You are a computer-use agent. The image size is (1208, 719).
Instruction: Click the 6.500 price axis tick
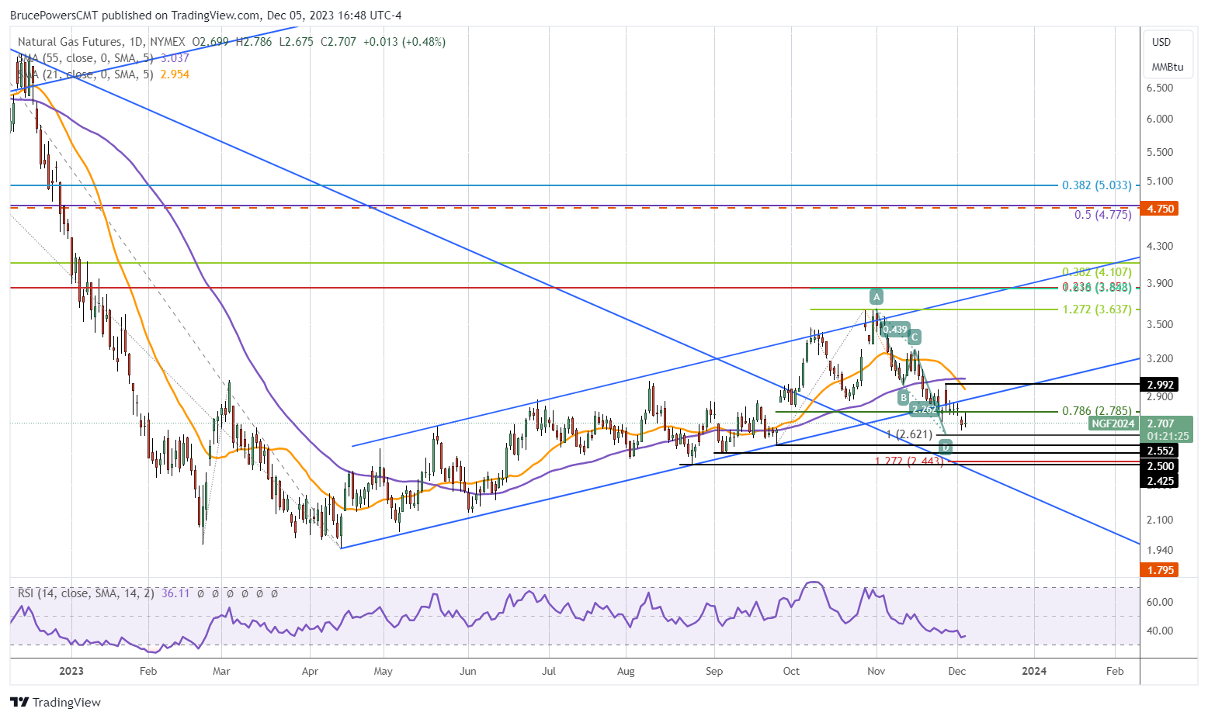pyautogui.click(x=1160, y=88)
